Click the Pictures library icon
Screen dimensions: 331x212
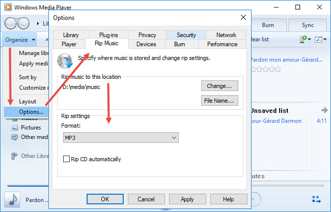(15, 128)
